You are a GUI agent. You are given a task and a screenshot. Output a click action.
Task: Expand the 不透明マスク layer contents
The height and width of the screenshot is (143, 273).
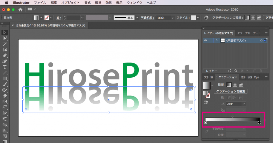click(217, 41)
